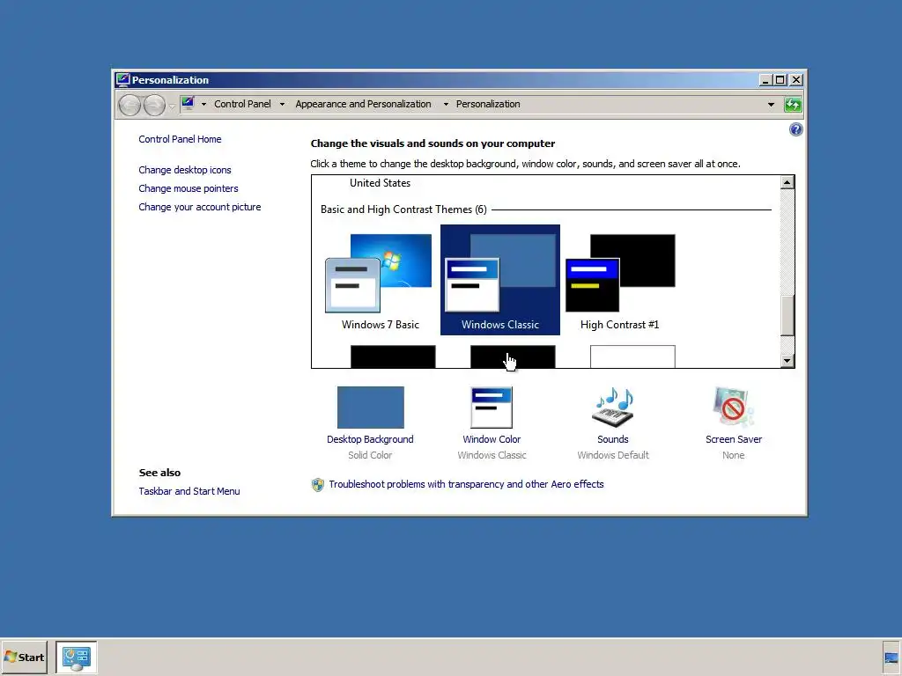The width and height of the screenshot is (902, 676).
Task: Open Sounds music notes icon
Action: tap(613, 407)
